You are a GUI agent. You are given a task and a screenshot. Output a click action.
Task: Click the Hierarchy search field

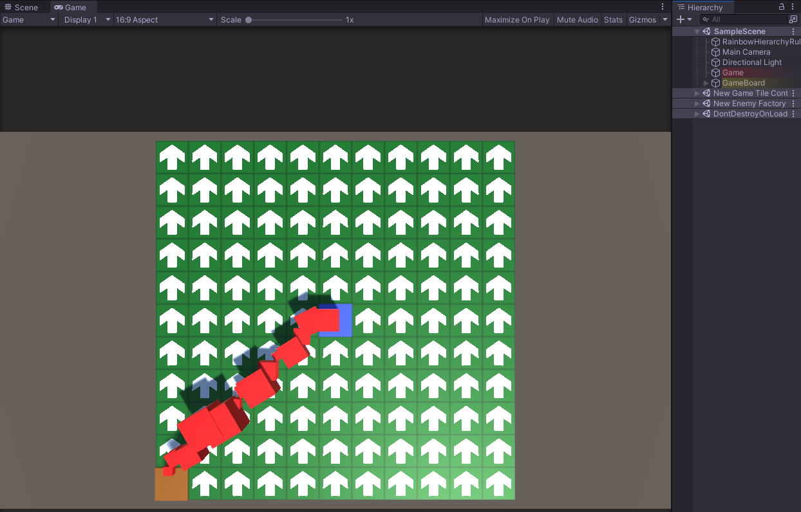click(x=743, y=20)
